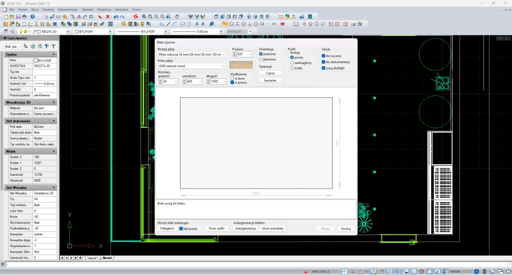Click the red regenerate arrows icon
The image size is (512, 275).
point(135,16)
